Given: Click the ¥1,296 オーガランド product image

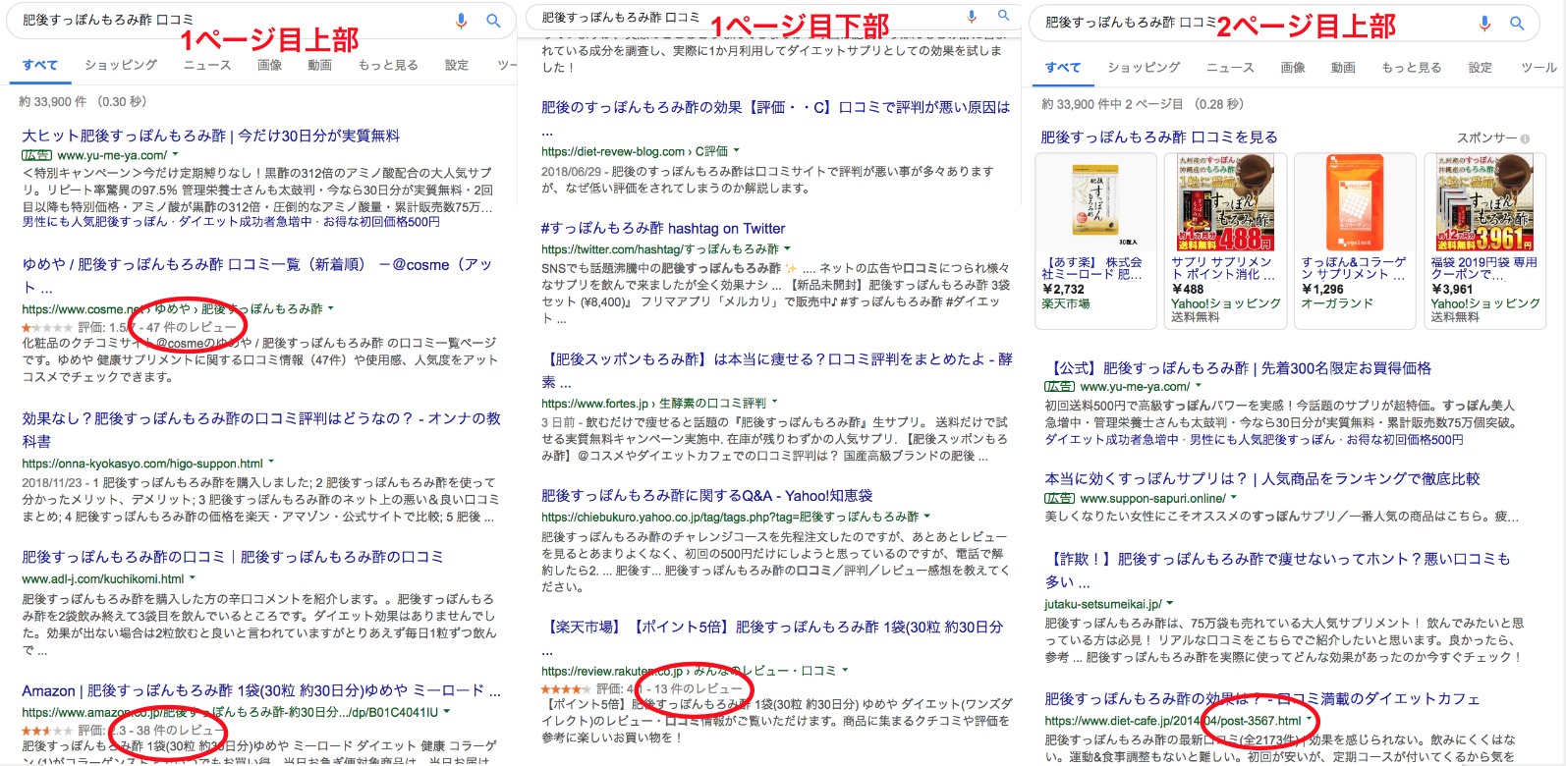Looking at the screenshot, I should 1355,203.
